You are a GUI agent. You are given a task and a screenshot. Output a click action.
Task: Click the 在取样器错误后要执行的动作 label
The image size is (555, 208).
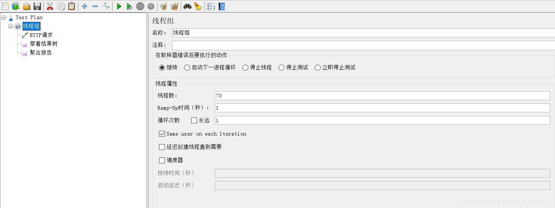click(191, 55)
